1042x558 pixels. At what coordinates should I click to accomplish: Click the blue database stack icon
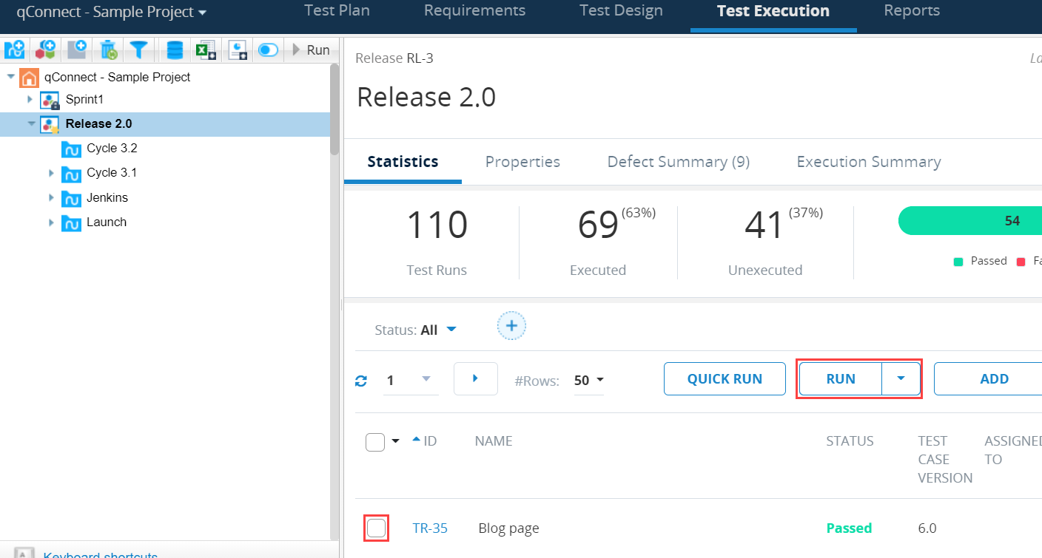point(175,50)
